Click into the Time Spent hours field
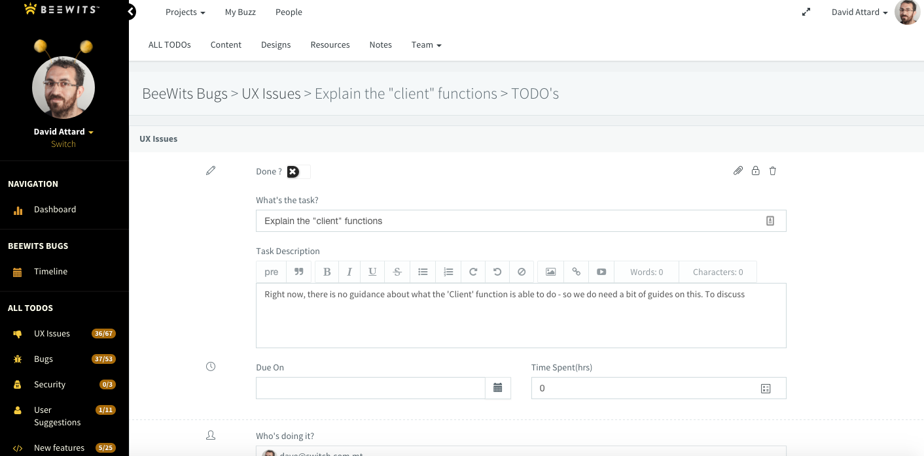Viewport: 924px width, 456px height. click(658, 388)
